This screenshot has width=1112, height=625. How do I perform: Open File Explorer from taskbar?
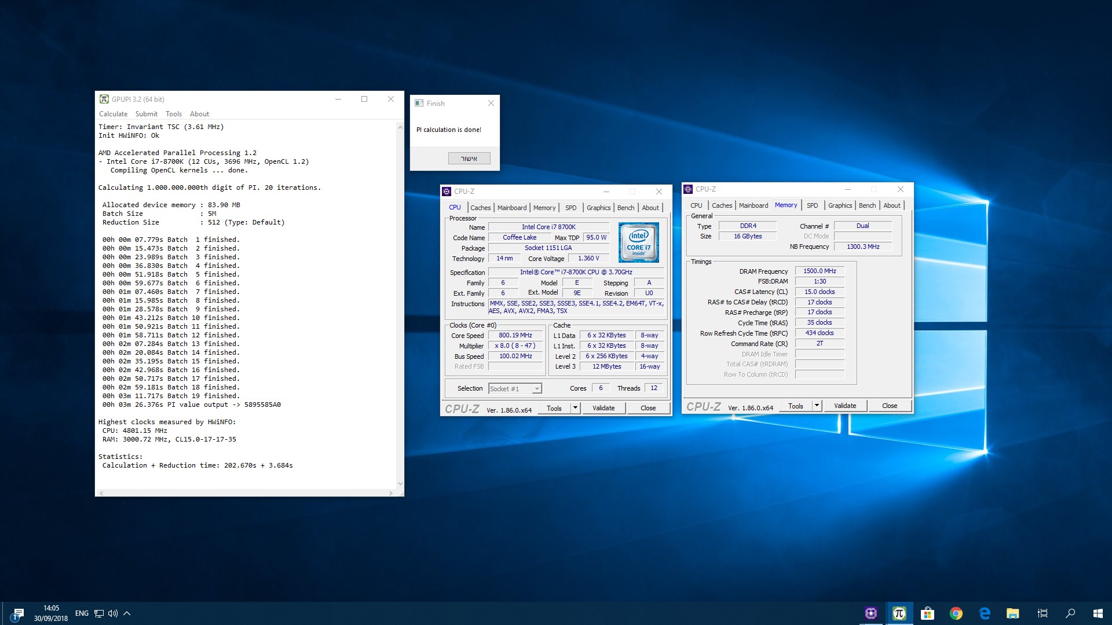(x=1012, y=613)
